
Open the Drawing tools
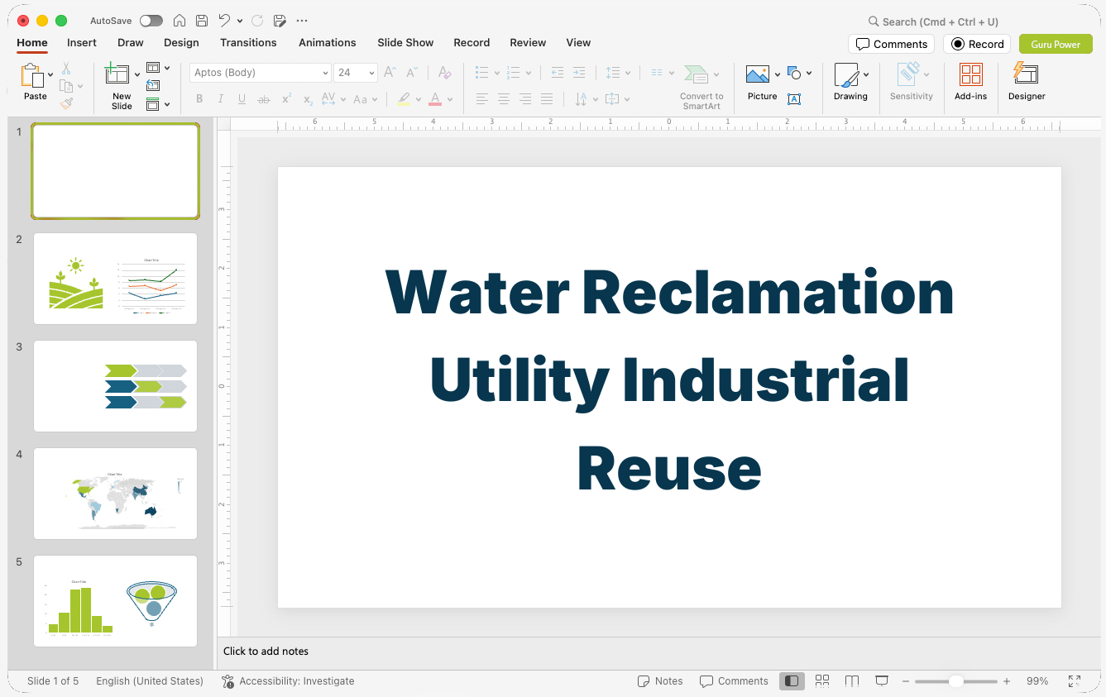(850, 82)
